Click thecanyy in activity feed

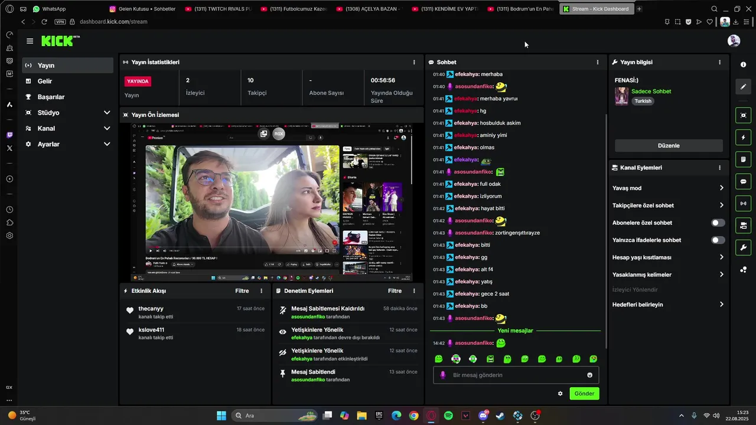coord(151,309)
